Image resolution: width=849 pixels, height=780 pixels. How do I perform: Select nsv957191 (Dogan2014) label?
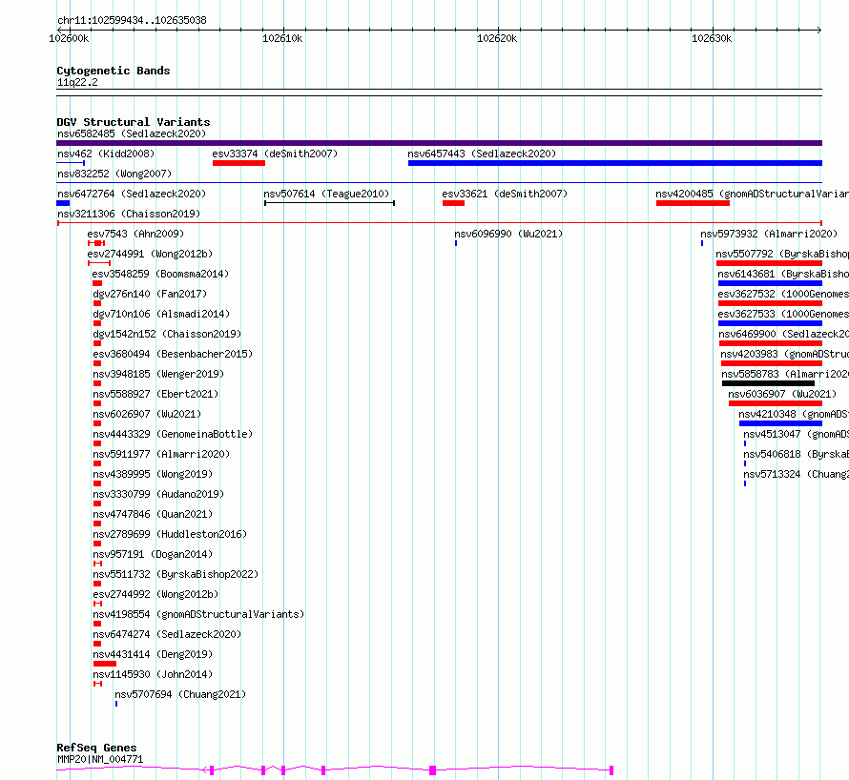tap(153, 554)
